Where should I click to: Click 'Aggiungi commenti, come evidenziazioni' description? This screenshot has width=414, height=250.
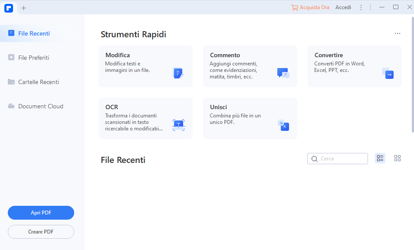pyautogui.click(x=233, y=70)
